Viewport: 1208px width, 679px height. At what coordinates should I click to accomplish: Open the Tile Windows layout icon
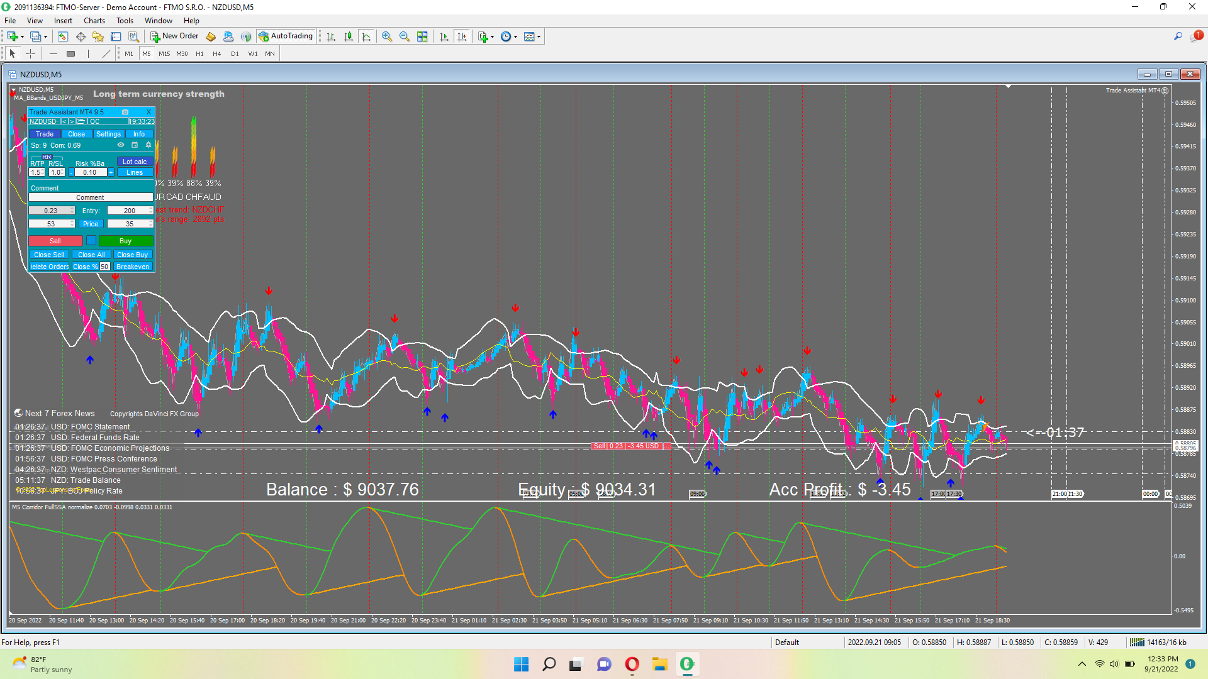click(x=423, y=36)
